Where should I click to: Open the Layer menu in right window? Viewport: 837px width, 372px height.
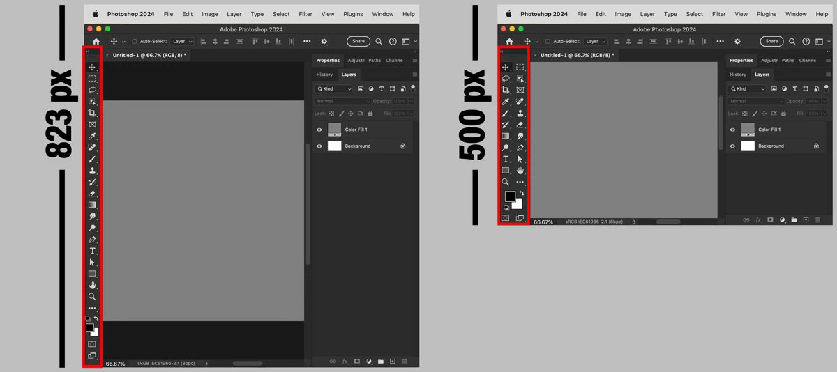point(647,14)
